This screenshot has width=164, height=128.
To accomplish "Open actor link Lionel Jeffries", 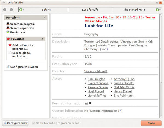I will (97, 96).
